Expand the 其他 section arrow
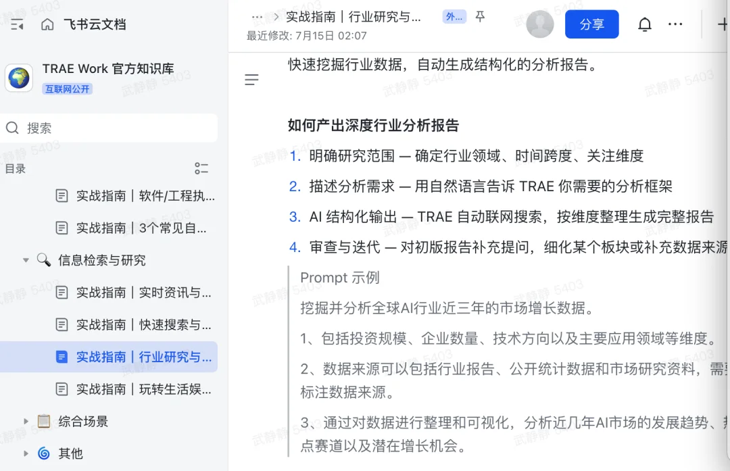The height and width of the screenshot is (471, 730). 26,453
